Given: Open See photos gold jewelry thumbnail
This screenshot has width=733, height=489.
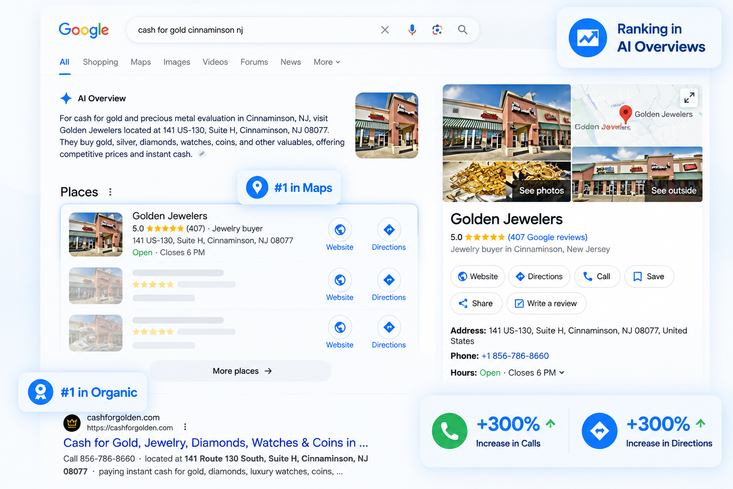Looking at the screenshot, I should [507, 181].
